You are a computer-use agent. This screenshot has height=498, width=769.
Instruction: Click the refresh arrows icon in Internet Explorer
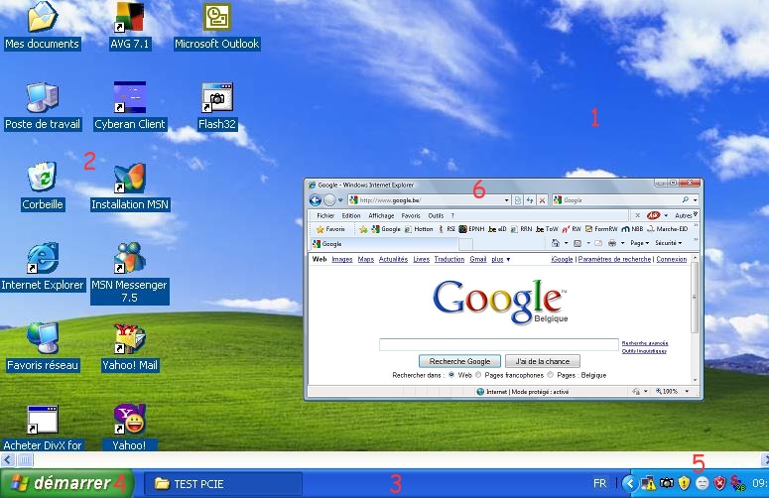[x=530, y=200]
